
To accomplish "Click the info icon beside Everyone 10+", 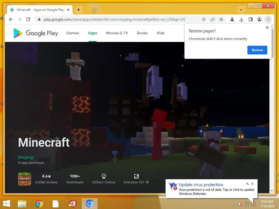I will [x=147, y=182].
